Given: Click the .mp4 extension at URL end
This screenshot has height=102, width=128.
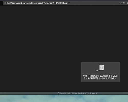Looking at the screenshot, I should 66,3.
